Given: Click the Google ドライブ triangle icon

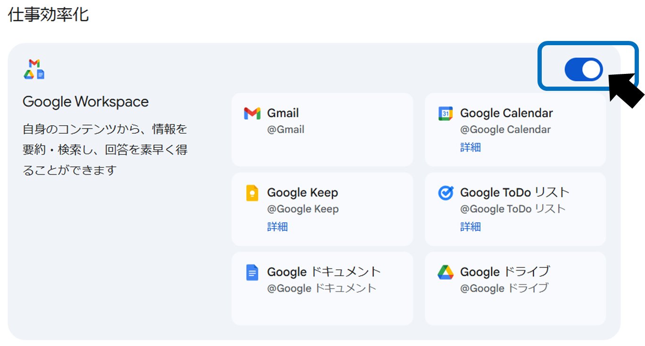Looking at the screenshot, I should (x=446, y=273).
